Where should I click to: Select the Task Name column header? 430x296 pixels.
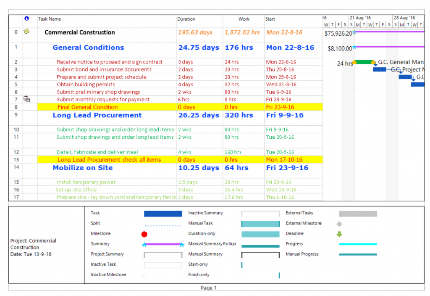(50, 19)
